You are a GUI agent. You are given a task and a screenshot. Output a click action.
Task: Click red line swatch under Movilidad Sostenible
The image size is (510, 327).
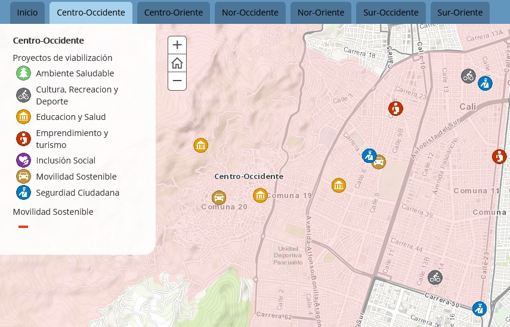(23, 227)
